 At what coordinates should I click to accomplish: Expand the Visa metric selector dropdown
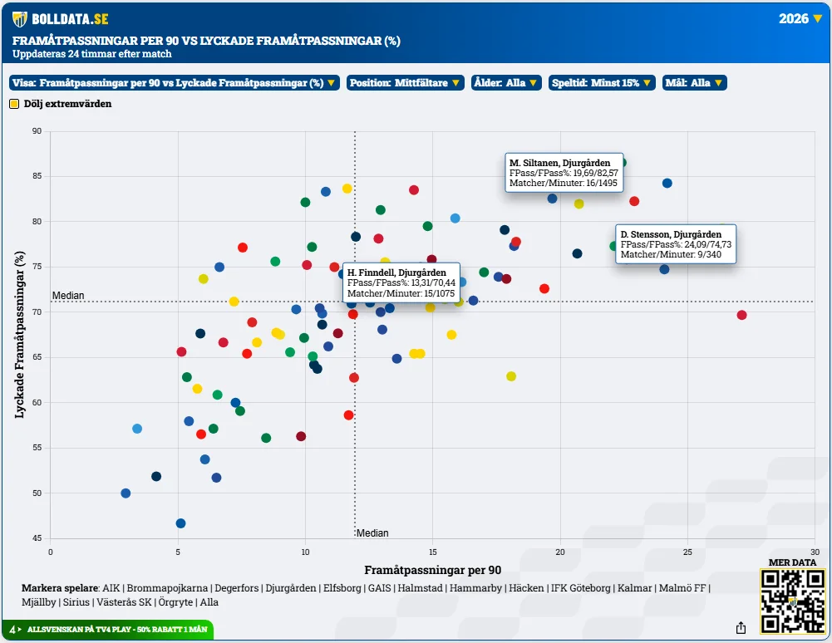(x=174, y=83)
